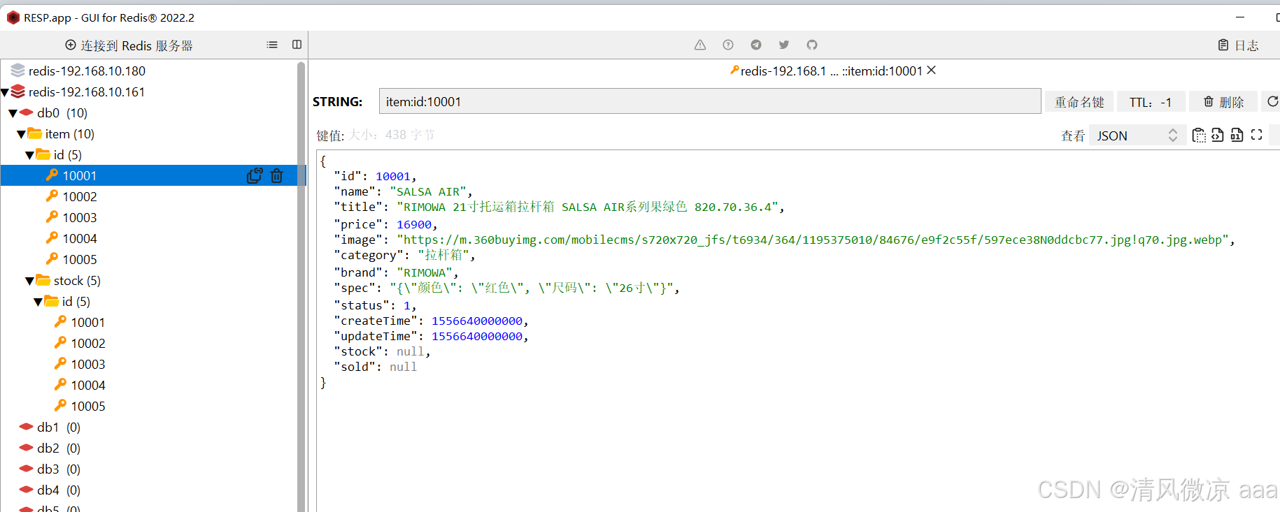This screenshot has height=512, width=1280.
Task: Click the "name": "SALSA AIR" line
Action: coord(403,191)
